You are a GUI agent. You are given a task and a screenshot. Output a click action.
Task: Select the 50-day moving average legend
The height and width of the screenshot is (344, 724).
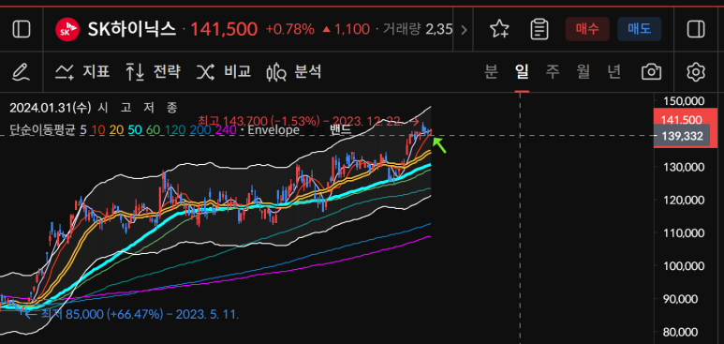tap(134, 130)
